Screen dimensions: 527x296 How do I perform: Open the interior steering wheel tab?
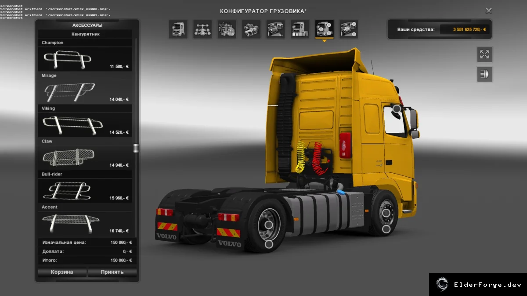(x=275, y=29)
